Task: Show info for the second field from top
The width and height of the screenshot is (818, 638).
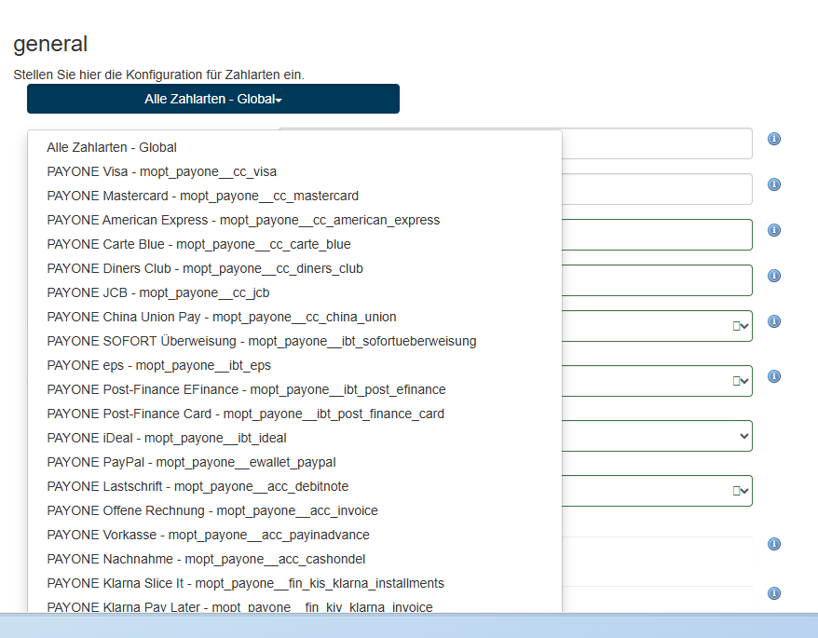Action: click(x=774, y=184)
